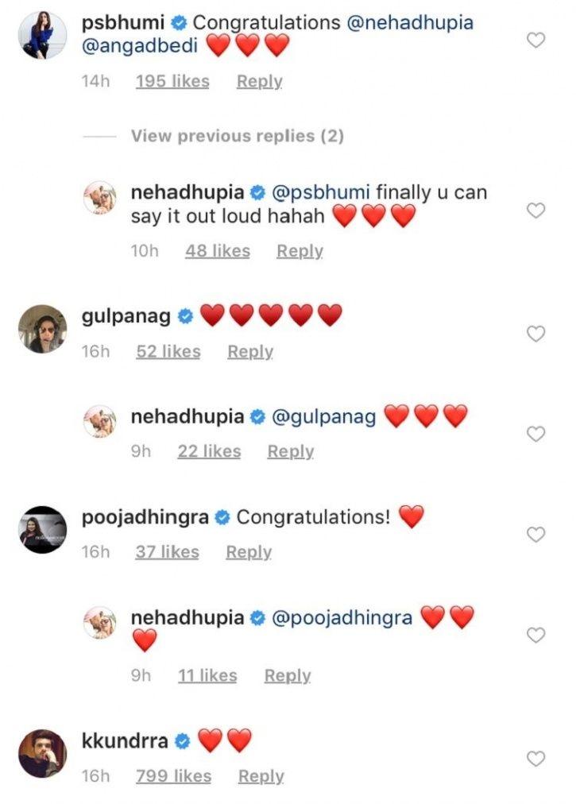576x804 pixels.
Task: View 195 likes on psbhumi's comment
Action: pos(172,81)
